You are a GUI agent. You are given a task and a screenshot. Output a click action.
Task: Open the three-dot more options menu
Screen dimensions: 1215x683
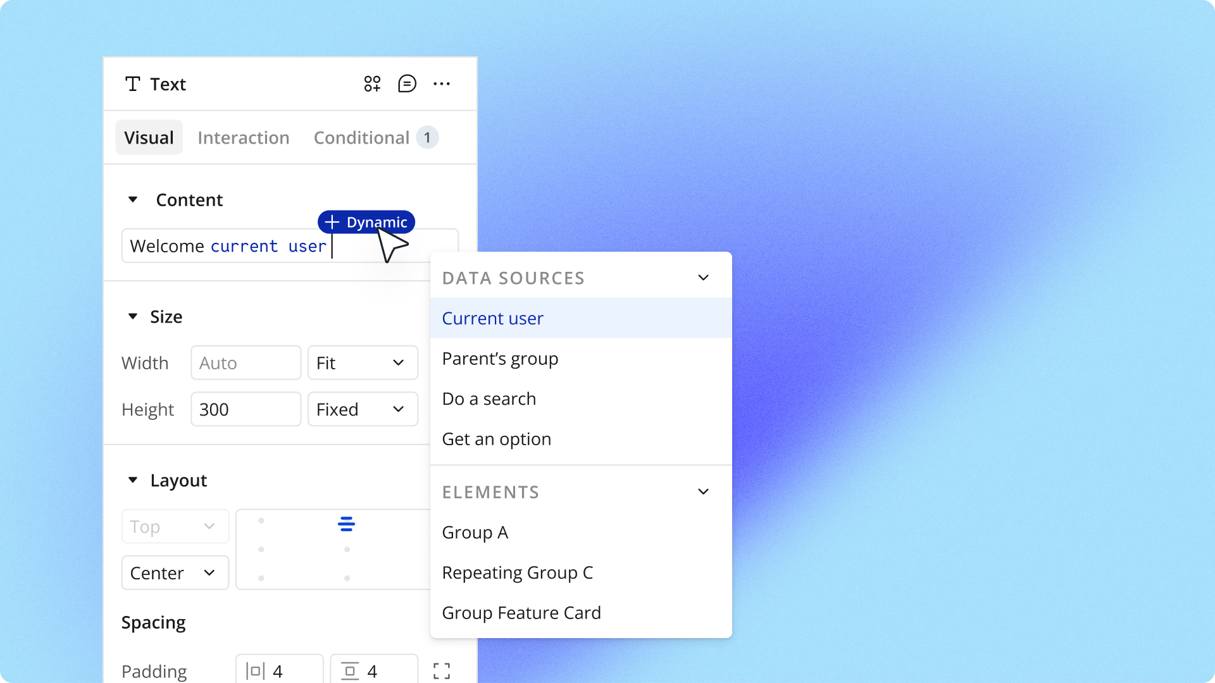(x=442, y=83)
